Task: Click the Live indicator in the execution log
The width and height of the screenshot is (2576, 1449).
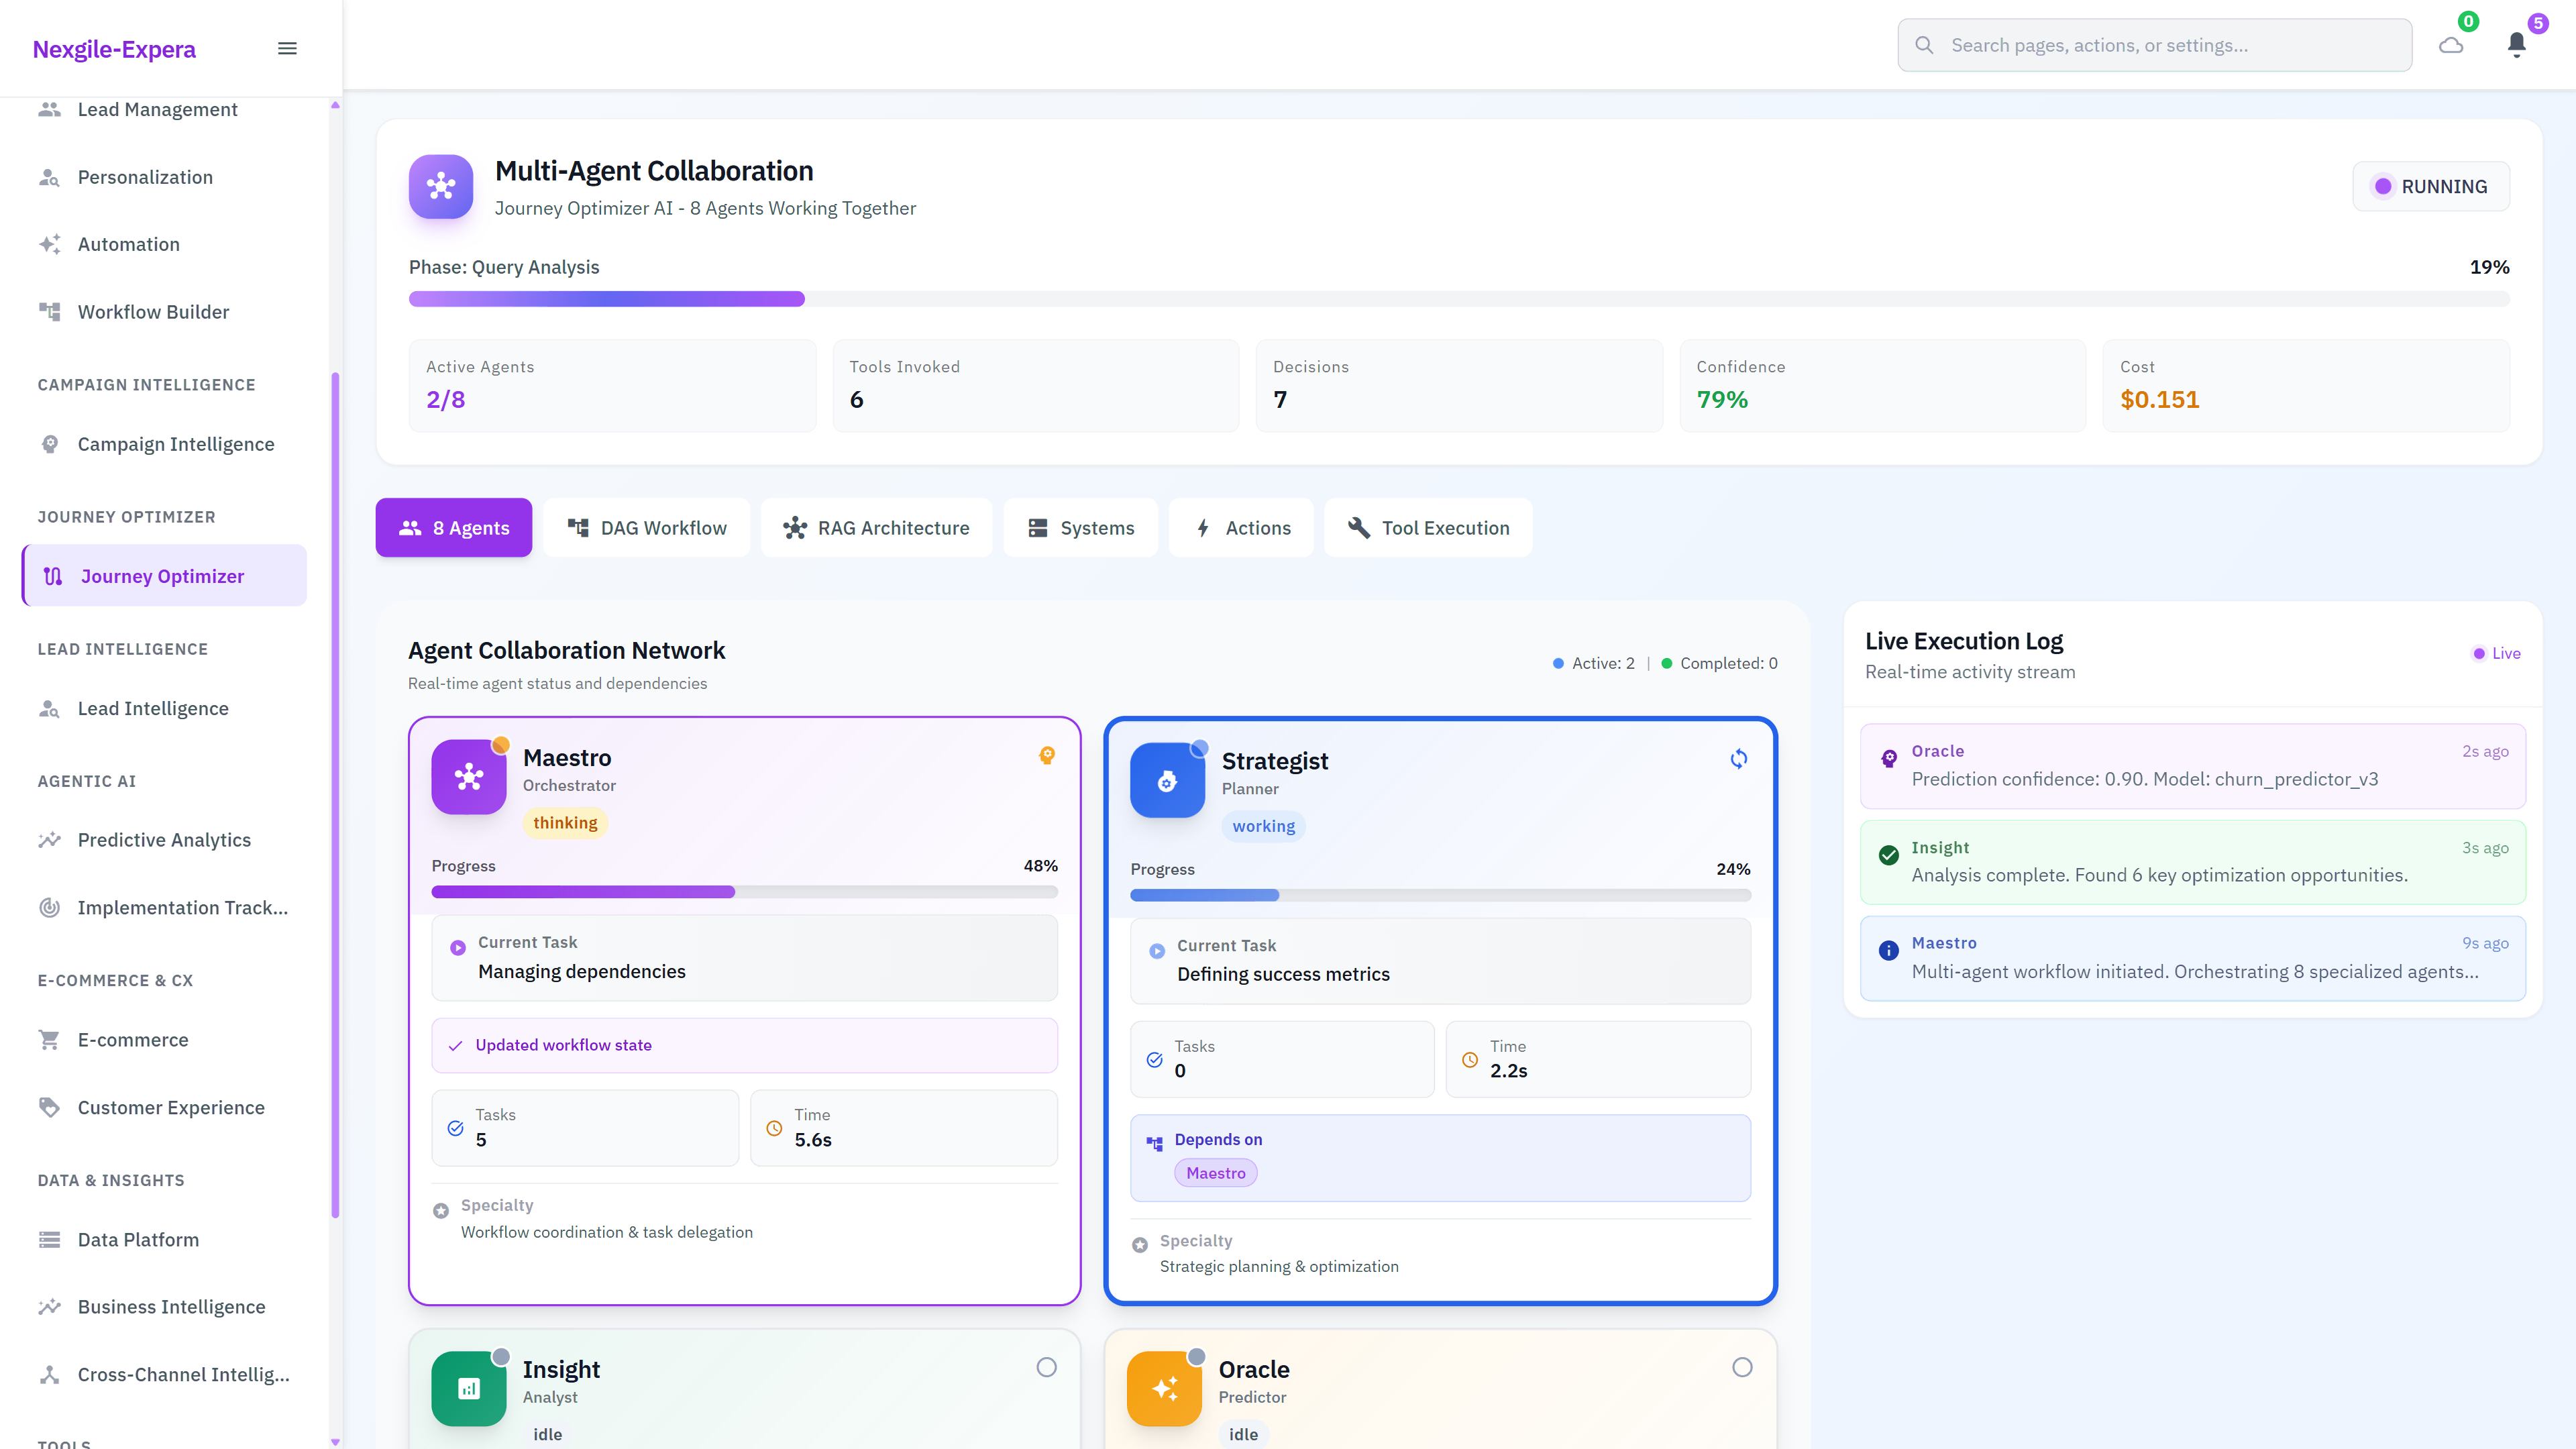Action: 2496,653
